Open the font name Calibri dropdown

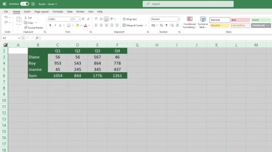(70, 19)
